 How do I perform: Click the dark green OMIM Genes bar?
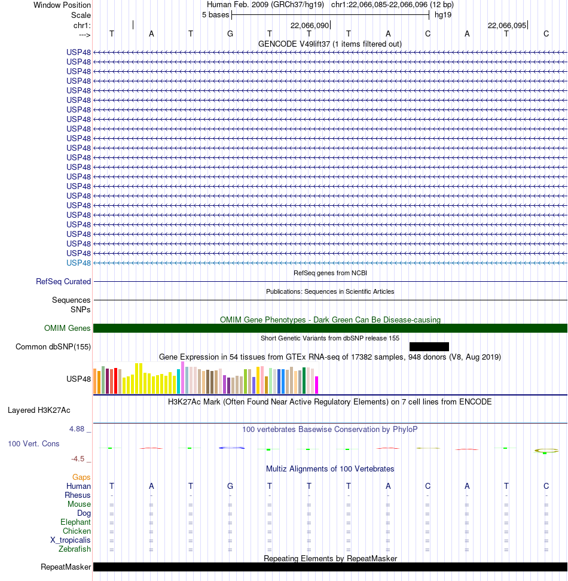[330, 328]
